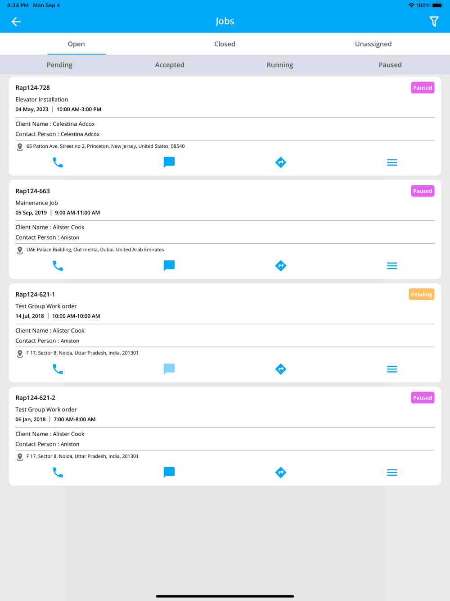Expand the options menu for Rap124-663
This screenshot has height=601, width=450.
(x=392, y=266)
